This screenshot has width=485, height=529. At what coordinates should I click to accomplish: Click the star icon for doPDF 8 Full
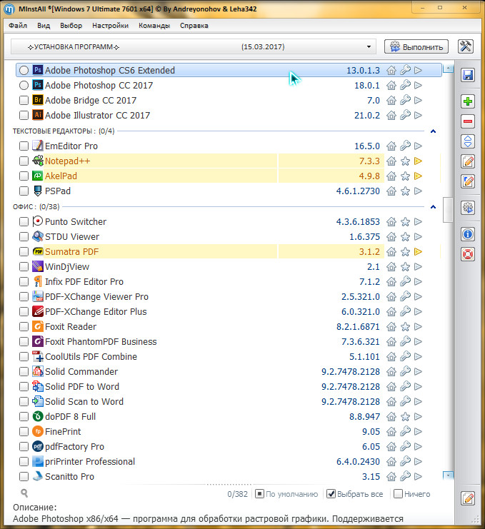[405, 417]
